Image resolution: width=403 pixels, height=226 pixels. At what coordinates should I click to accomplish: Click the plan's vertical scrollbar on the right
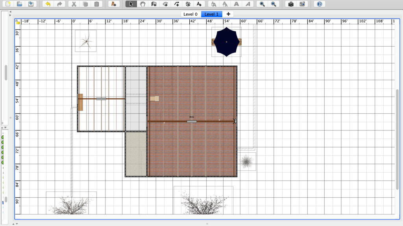click(x=397, y=140)
